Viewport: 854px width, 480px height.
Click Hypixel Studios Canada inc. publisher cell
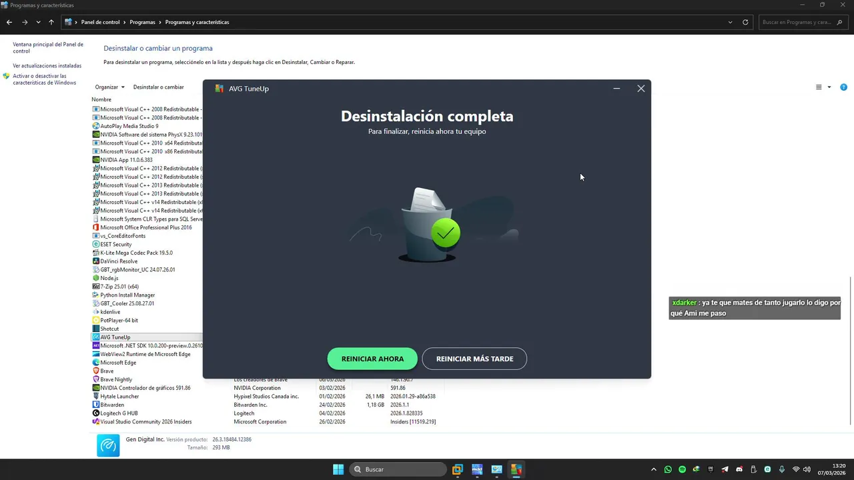point(266,397)
